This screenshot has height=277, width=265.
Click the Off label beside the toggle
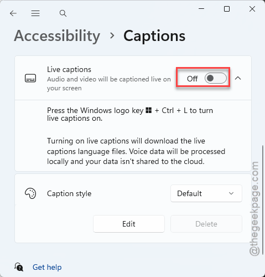click(192, 79)
